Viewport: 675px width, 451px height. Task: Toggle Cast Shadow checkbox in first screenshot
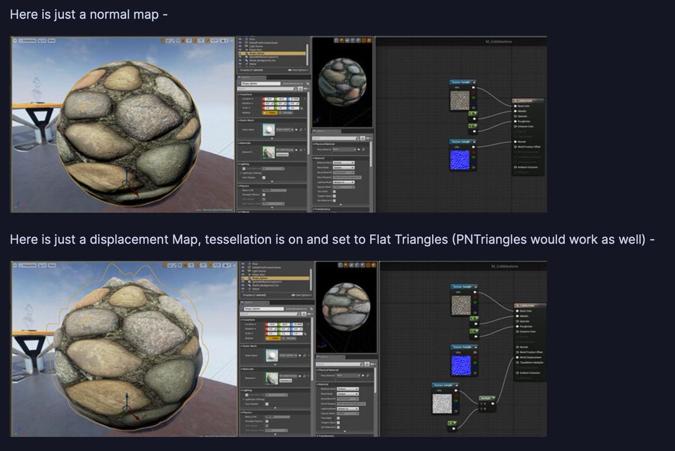pyautogui.click(x=264, y=178)
